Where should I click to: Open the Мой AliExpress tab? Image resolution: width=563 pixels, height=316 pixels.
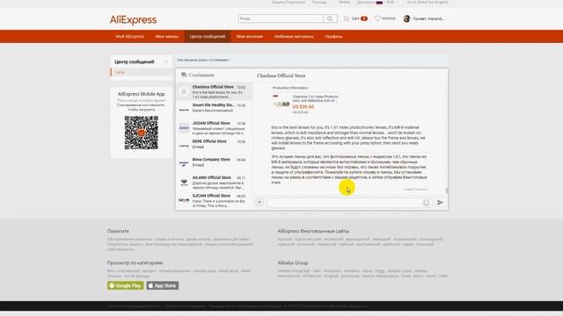(130, 37)
